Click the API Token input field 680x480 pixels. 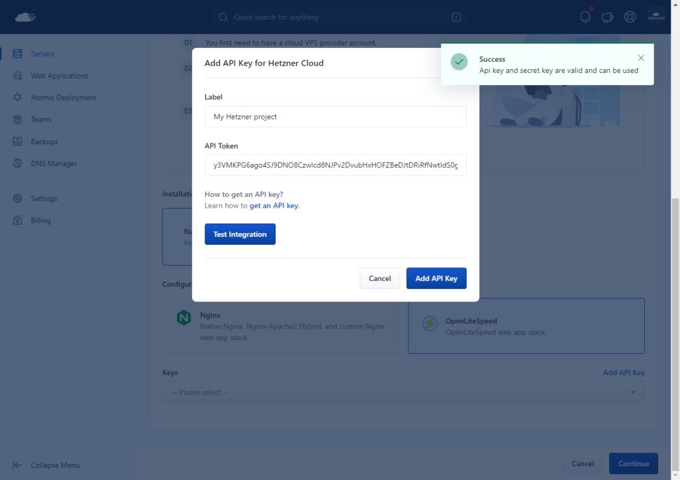coord(335,165)
